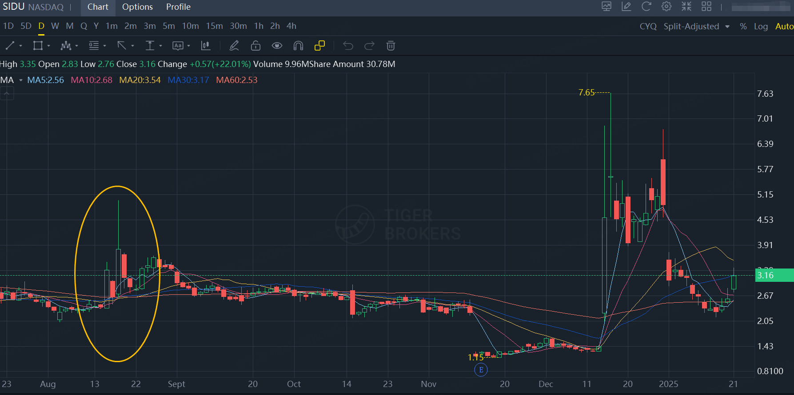Click the trash icon to delete drawings
Screen dimensions: 794x395
coord(391,46)
